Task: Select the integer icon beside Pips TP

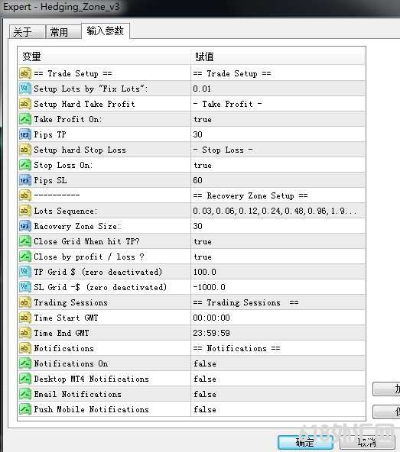Action: tap(24, 134)
